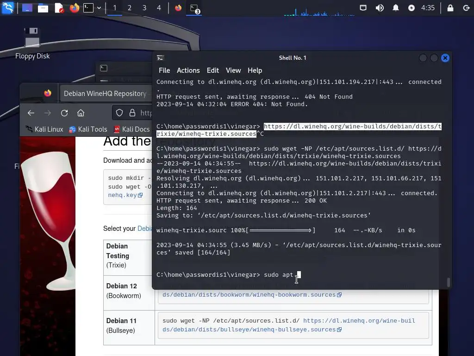Viewport: 474px width, 356px height.
Task: Lock the screen with padlock icon
Action: (450, 8)
